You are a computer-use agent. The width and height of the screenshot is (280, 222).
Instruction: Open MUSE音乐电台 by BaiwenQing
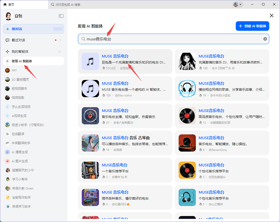point(222,143)
